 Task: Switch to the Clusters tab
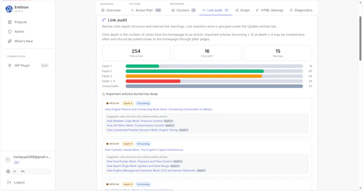184,10
